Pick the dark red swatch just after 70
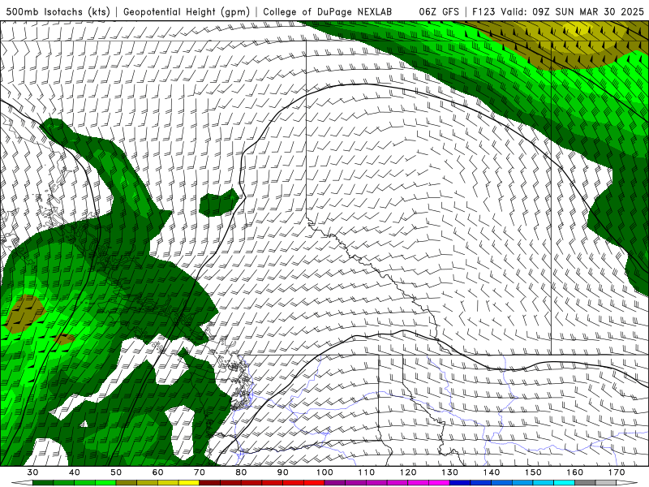Image resolution: width=649 pixels, height=487 pixels. (x=210, y=483)
